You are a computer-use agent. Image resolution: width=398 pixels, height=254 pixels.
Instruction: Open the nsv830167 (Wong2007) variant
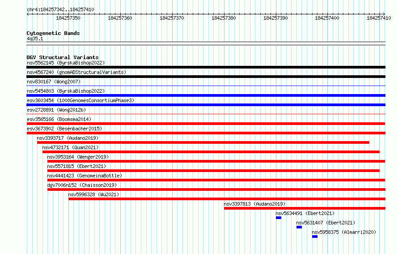point(54,82)
